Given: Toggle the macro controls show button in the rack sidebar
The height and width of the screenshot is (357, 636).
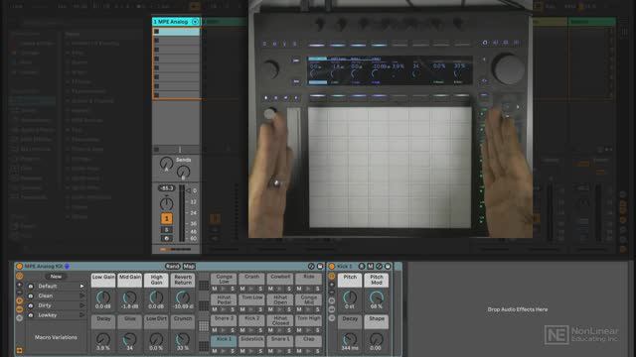Looking at the screenshot, I should [19, 277].
